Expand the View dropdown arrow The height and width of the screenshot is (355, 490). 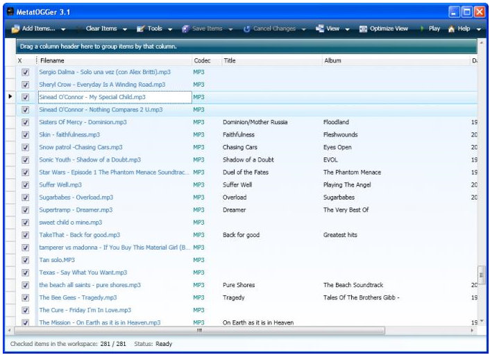tap(346, 29)
